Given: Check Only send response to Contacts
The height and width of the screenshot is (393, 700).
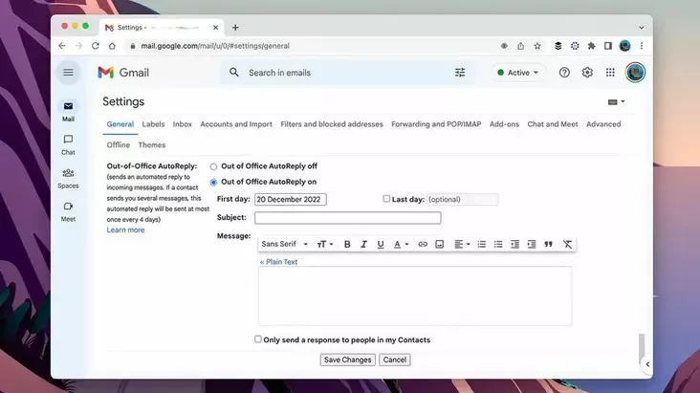Looking at the screenshot, I should tap(258, 339).
